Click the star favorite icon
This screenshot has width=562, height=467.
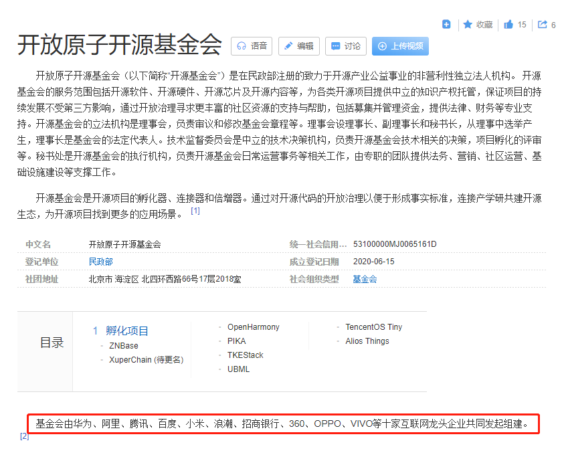point(468,24)
